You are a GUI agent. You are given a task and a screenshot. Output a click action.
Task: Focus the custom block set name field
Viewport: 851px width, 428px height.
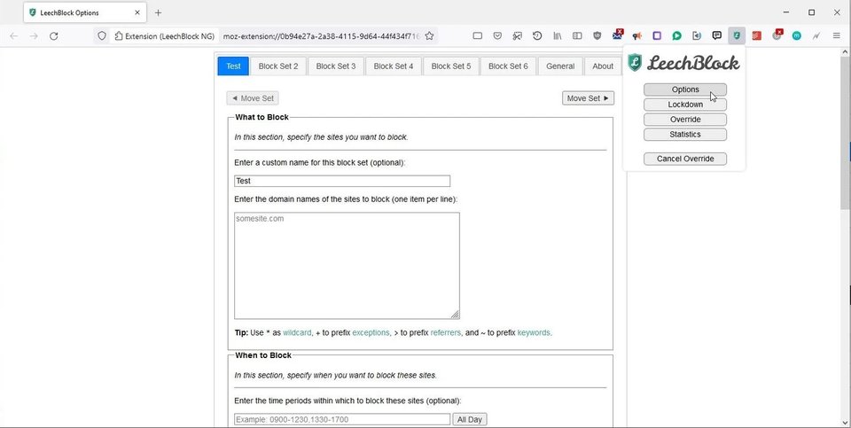[342, 181]
